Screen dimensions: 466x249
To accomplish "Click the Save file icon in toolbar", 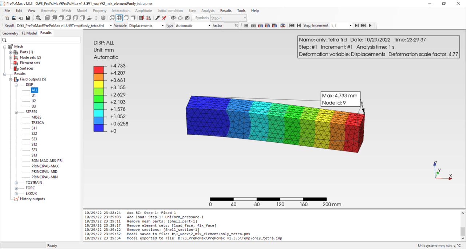I will (x=28, y=18).
